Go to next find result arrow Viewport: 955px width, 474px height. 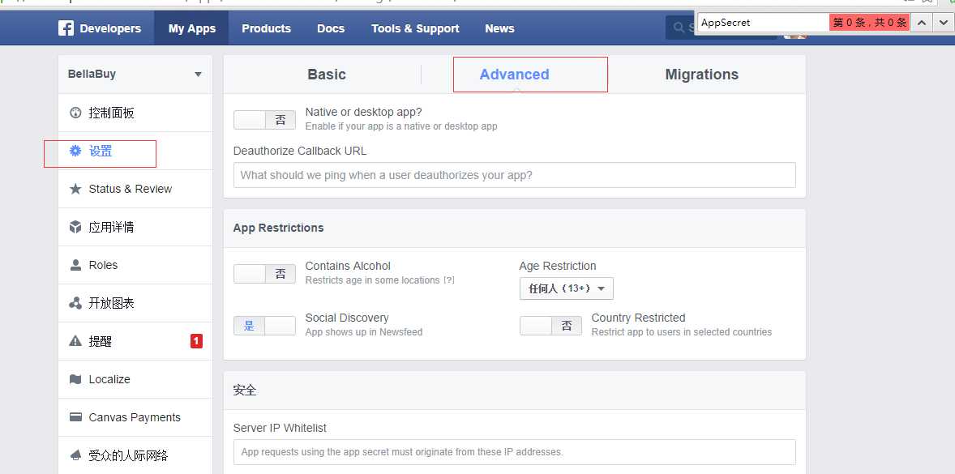click(943, 23)
